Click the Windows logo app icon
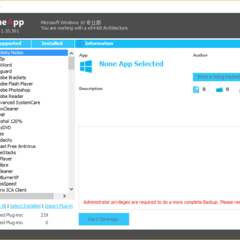Screen dimensions: 240x240 86,67
